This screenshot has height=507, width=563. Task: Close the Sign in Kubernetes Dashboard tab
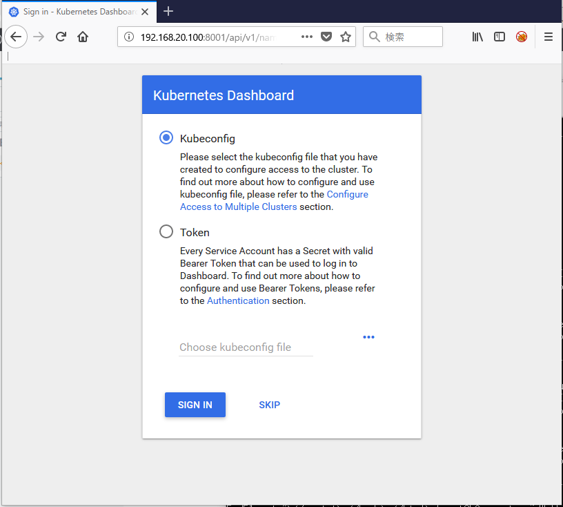tap(145, 12)
